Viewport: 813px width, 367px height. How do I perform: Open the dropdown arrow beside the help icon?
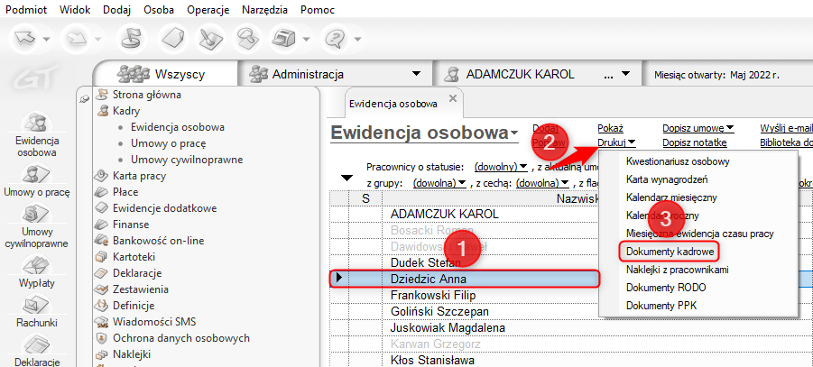tap(357, 40)
